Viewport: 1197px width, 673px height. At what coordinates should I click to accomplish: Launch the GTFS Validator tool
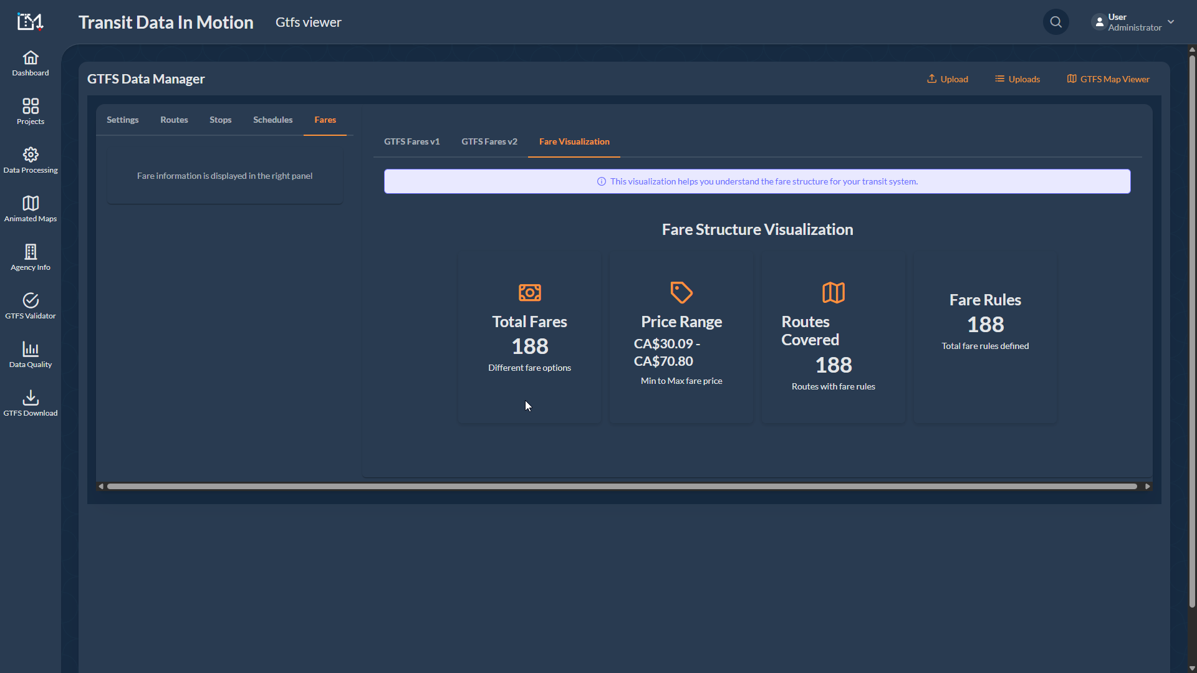(30, 306)
